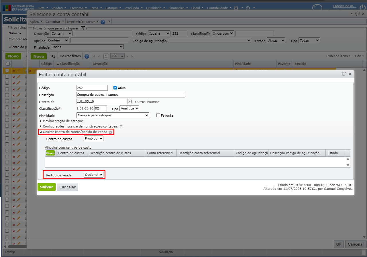Open the Centro de custos Proibido dropdown
This screenshot has height=257, width=367.
pyautogui.click(x=93, y=138)
